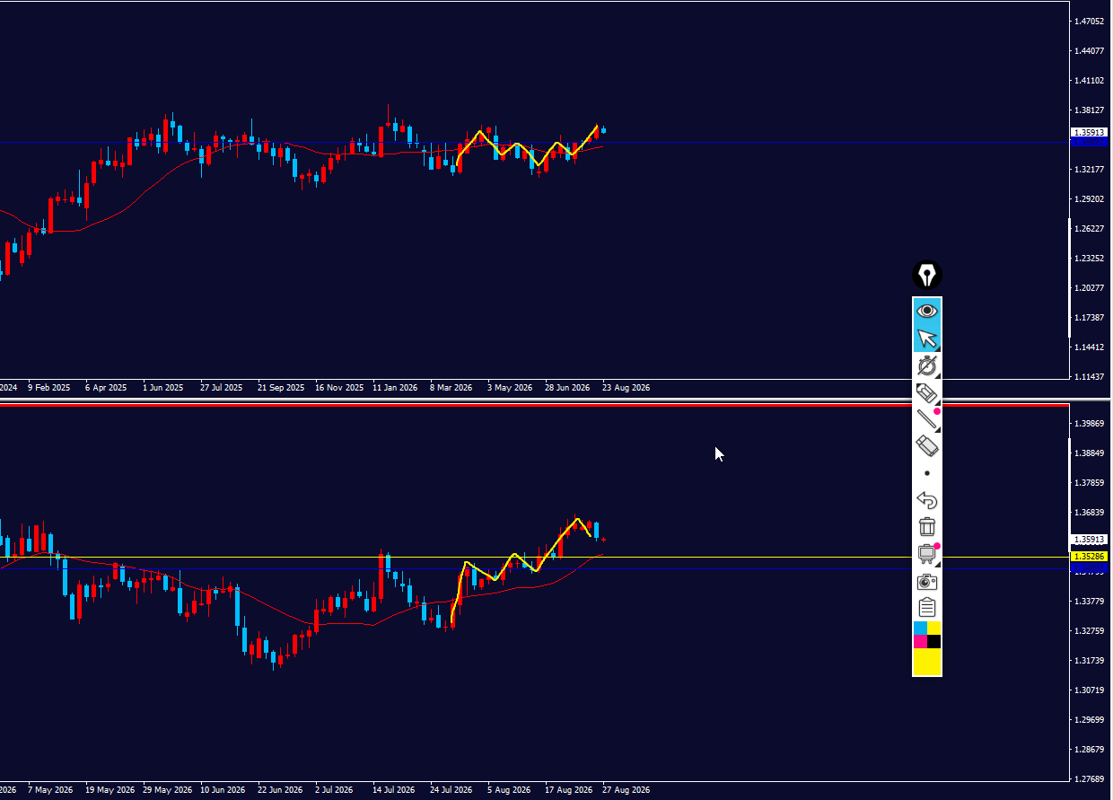The width and height of the screenshot is (1113, 800).
Task: Click the 1.26227 price axis value
Action: pyautogui.click(x=1090, y=228)
